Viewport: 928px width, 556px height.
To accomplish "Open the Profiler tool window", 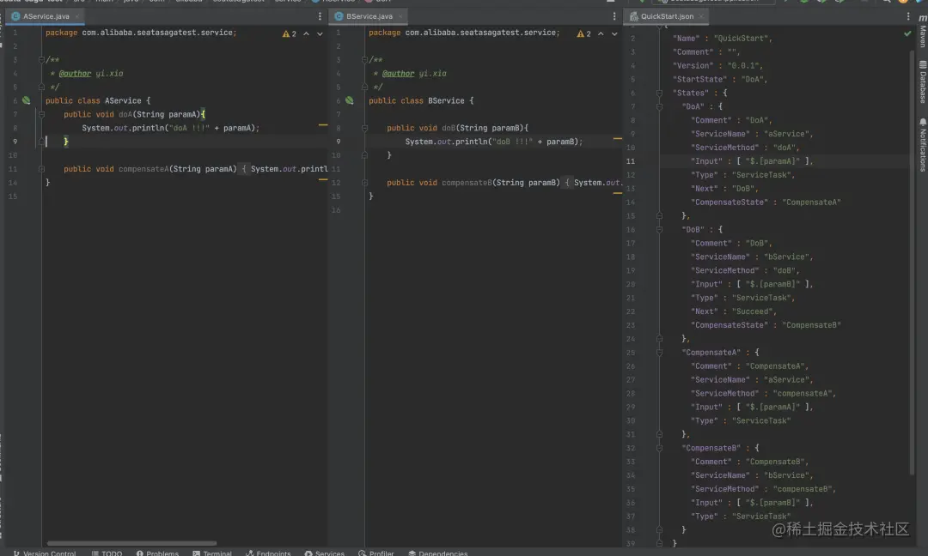I will tap(375, 553).
